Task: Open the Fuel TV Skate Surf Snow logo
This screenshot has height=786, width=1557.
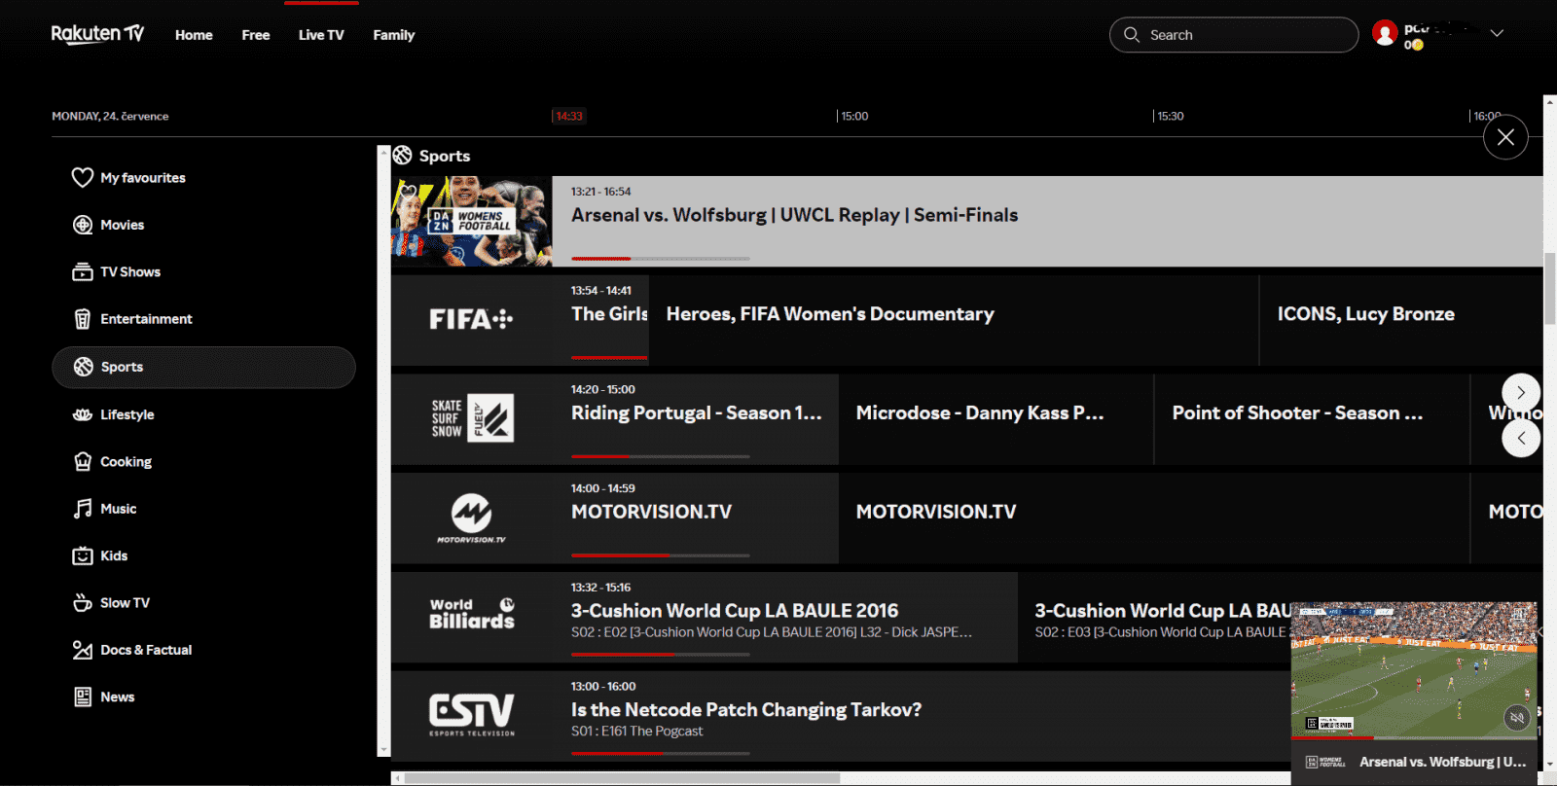Action: tap(472, 418)
